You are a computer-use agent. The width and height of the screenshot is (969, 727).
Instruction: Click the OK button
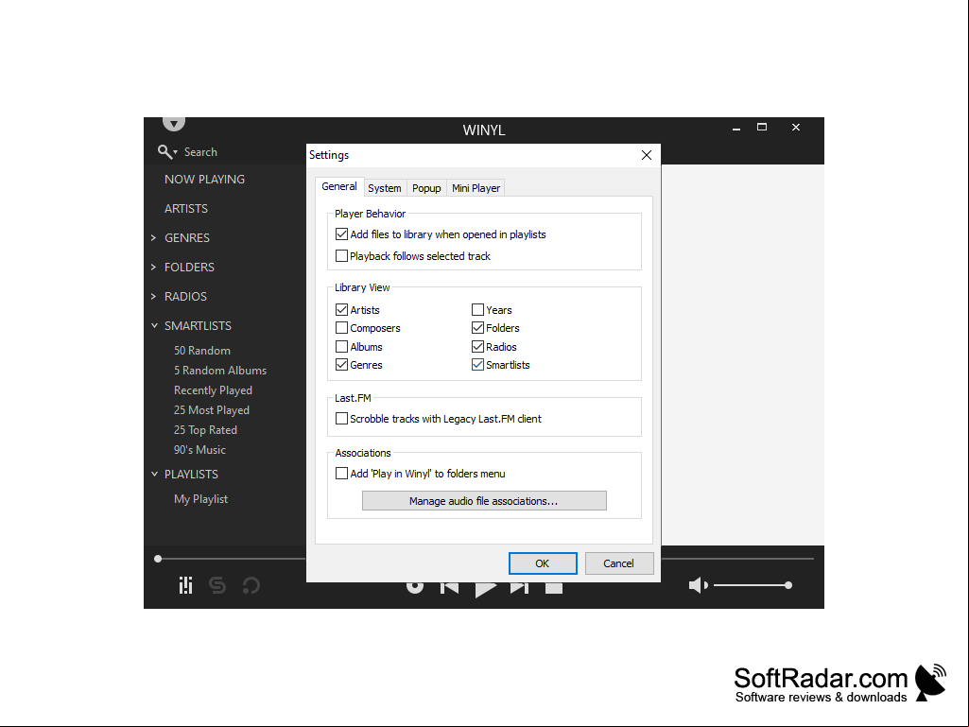[543, 563]
